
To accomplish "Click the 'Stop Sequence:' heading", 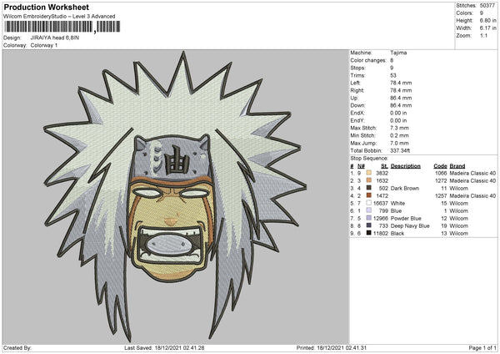I will pyautogui.click(x=369, y=159).
